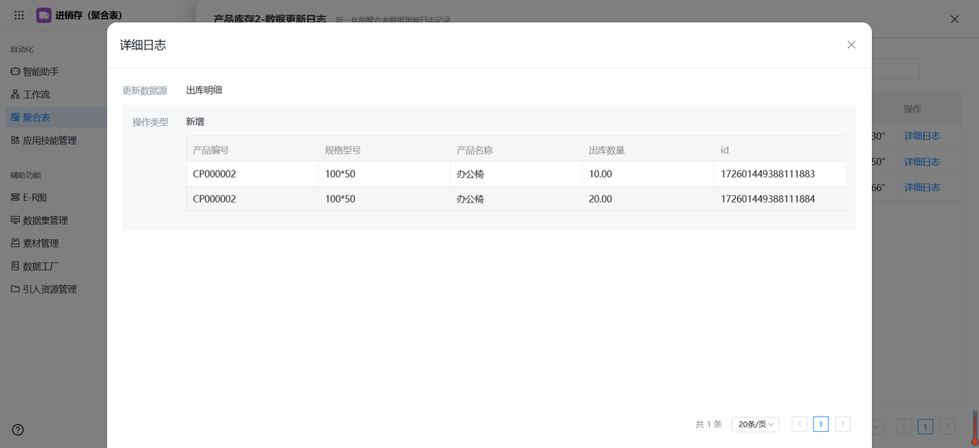
Task: Go to next page in dialog pagination
Action: [843, 424]
